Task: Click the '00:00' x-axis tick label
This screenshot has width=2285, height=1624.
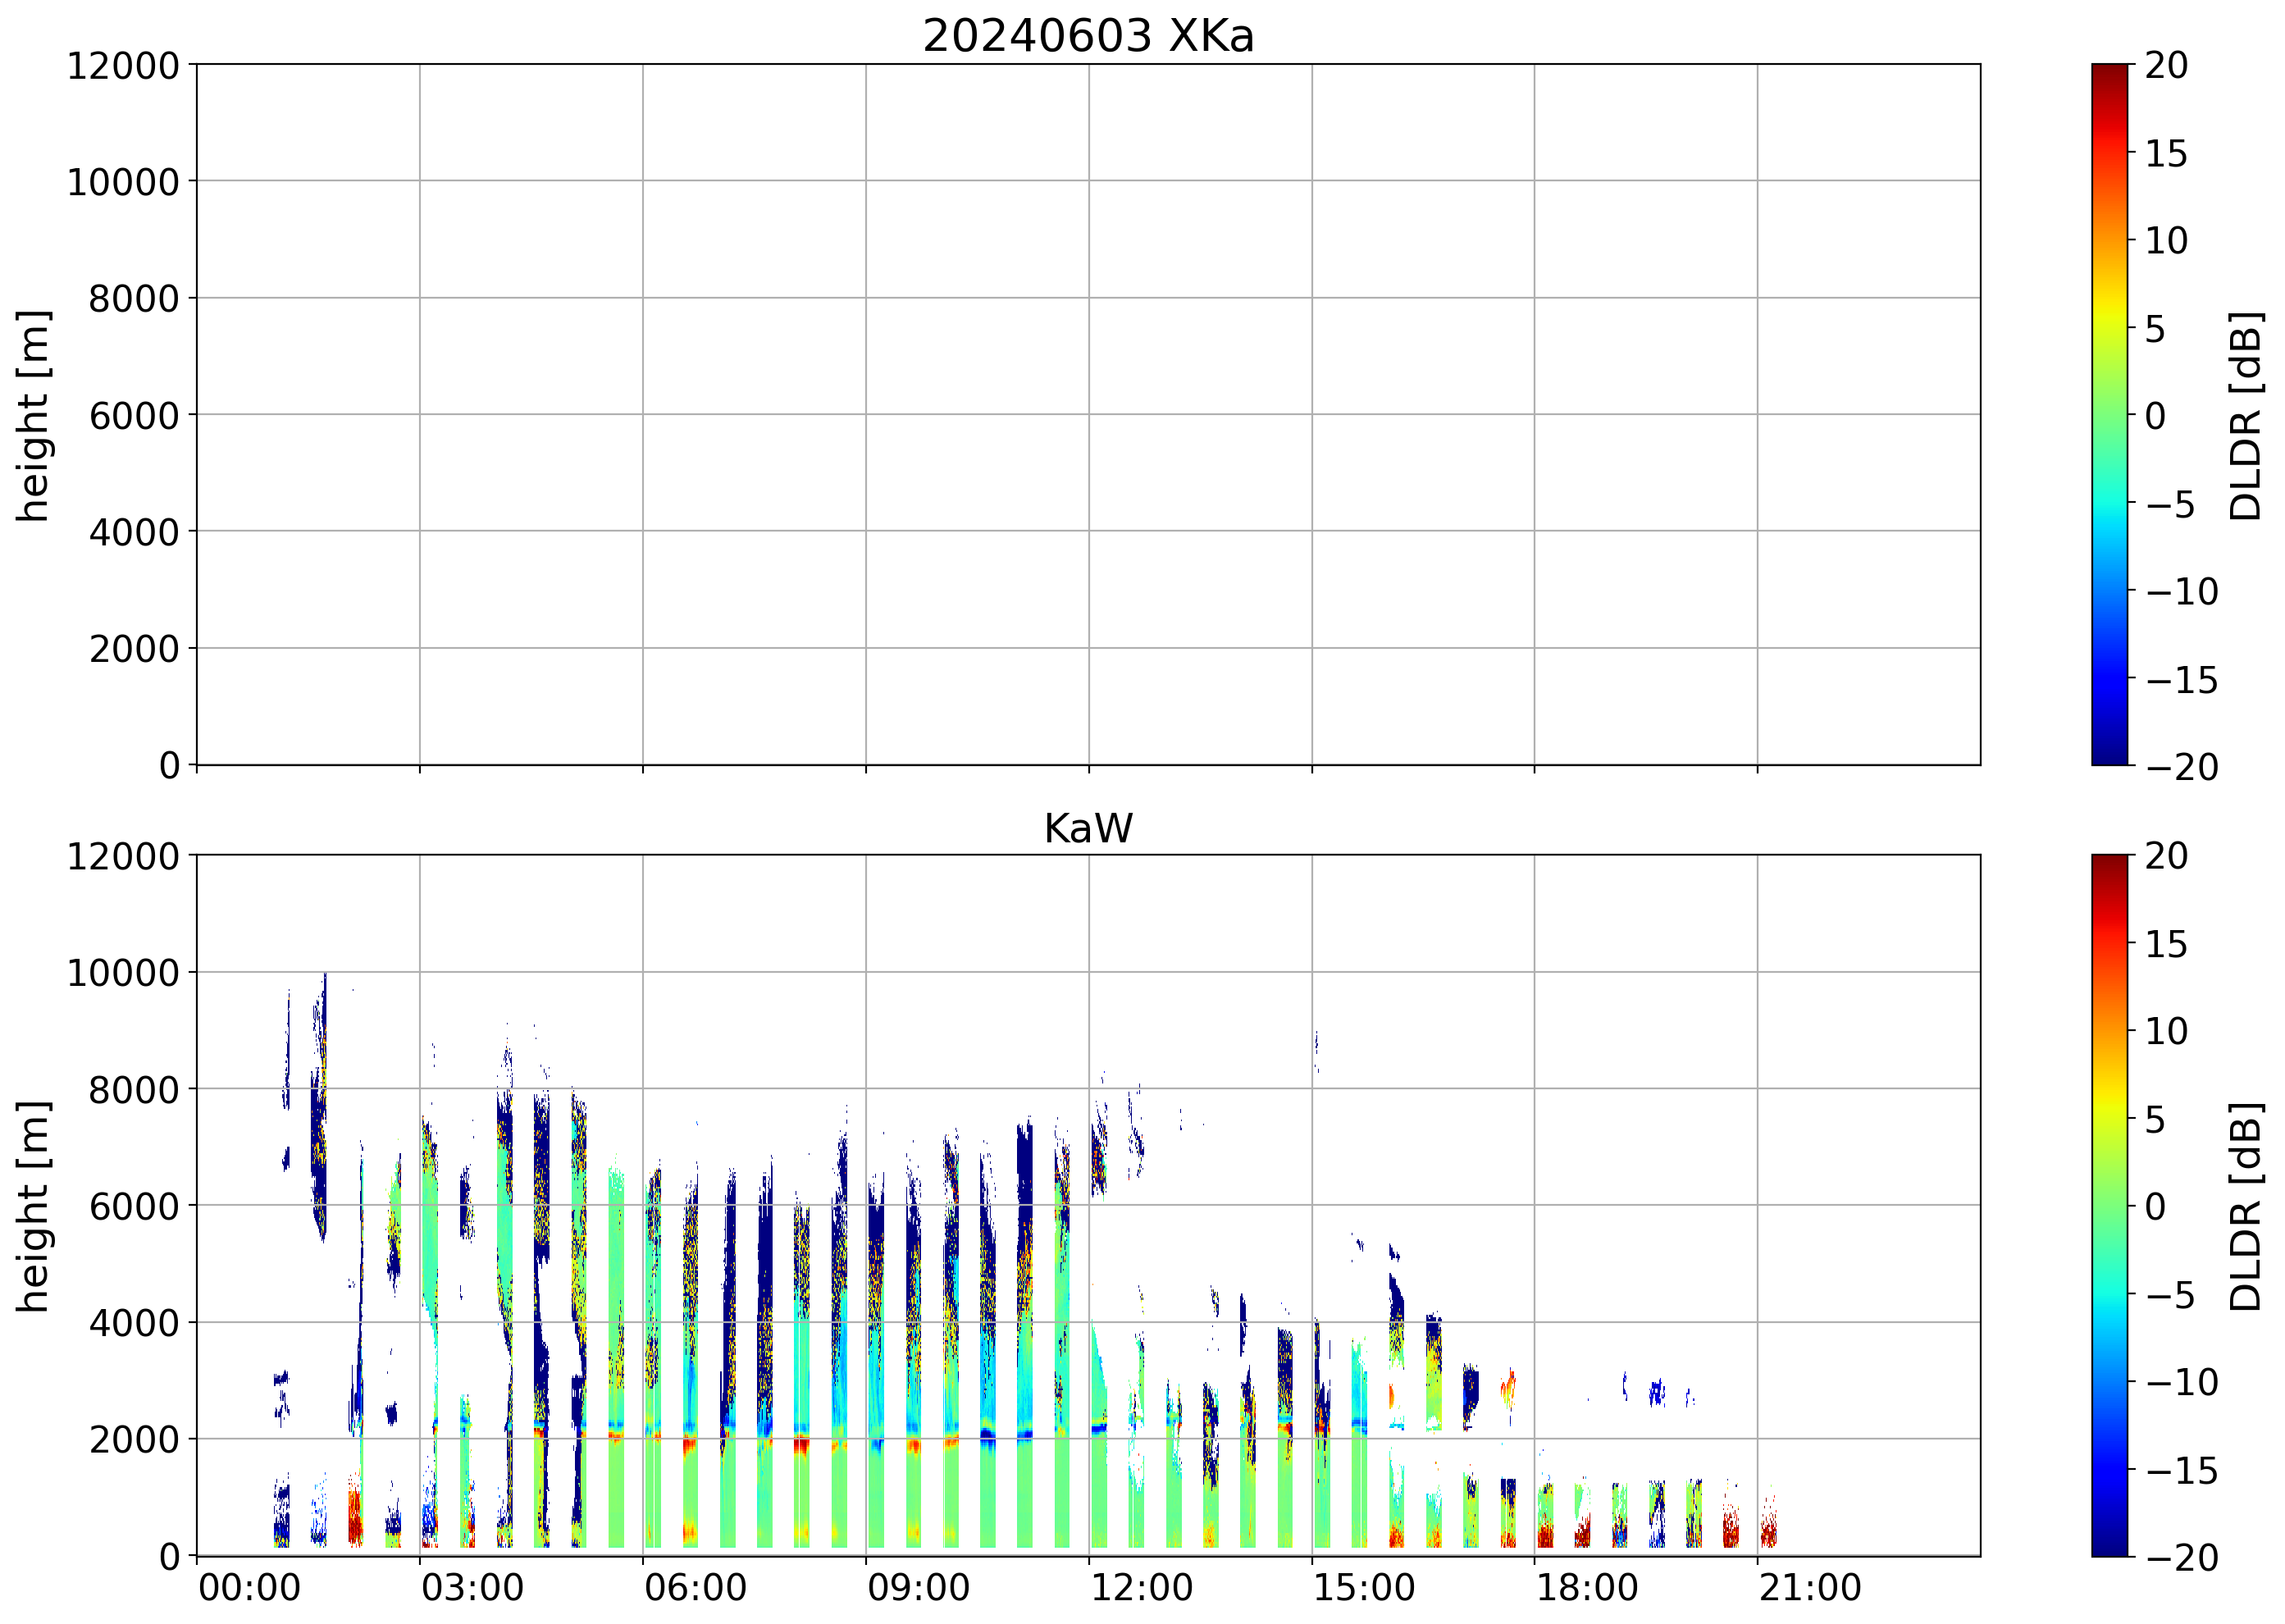Action: click(x=249, y=1587)
